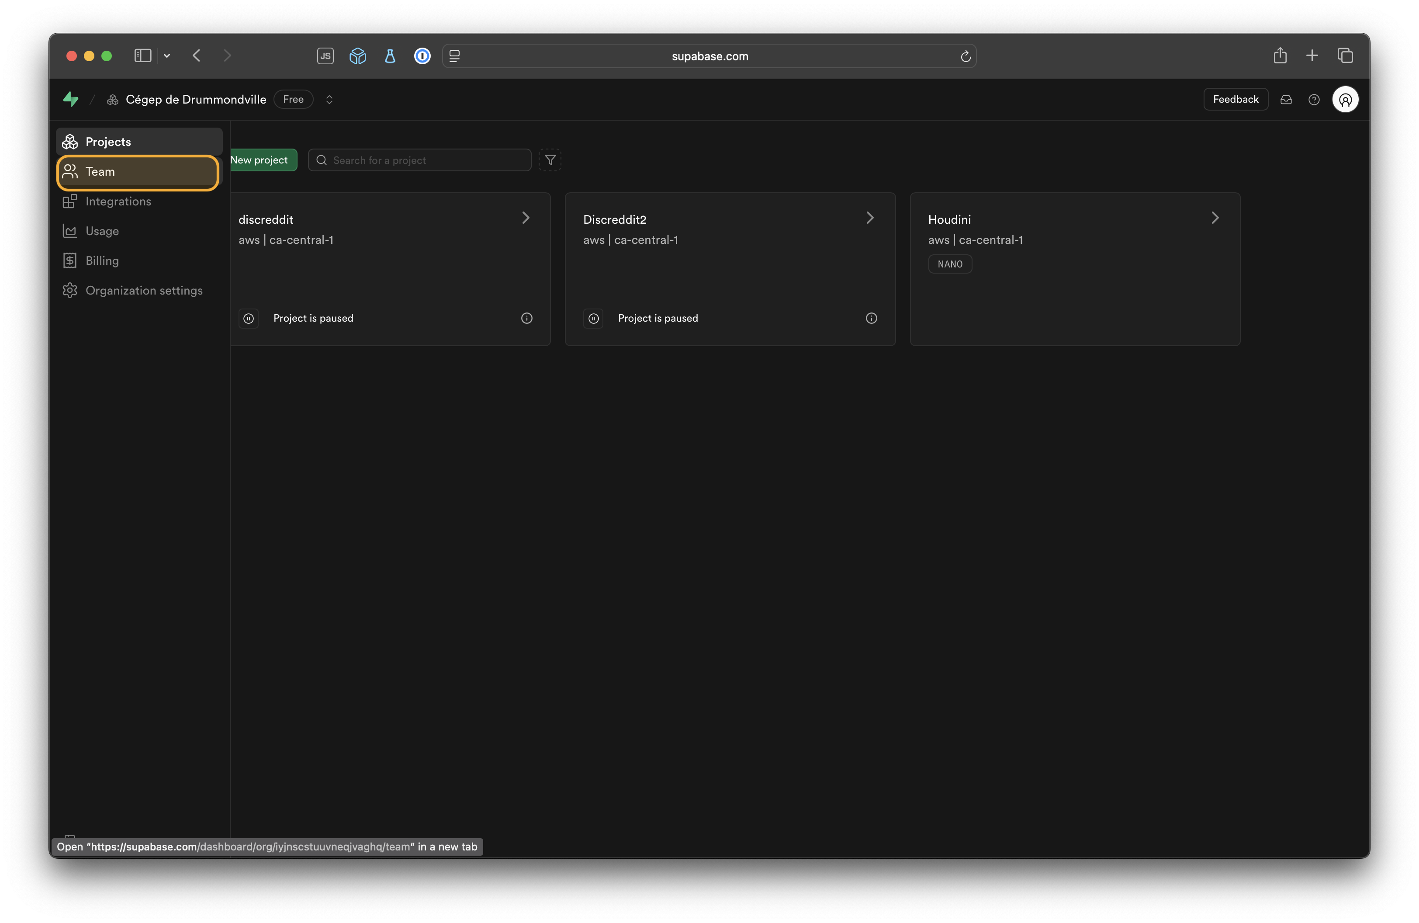Open the discreddit project chevron
Screen dimensions: 1419x923
[526, 218]
